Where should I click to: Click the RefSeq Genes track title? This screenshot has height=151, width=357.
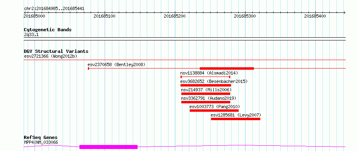[41, 138]
